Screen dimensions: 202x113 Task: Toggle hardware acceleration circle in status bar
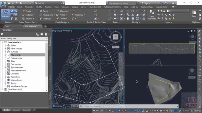tap(176, 110)
